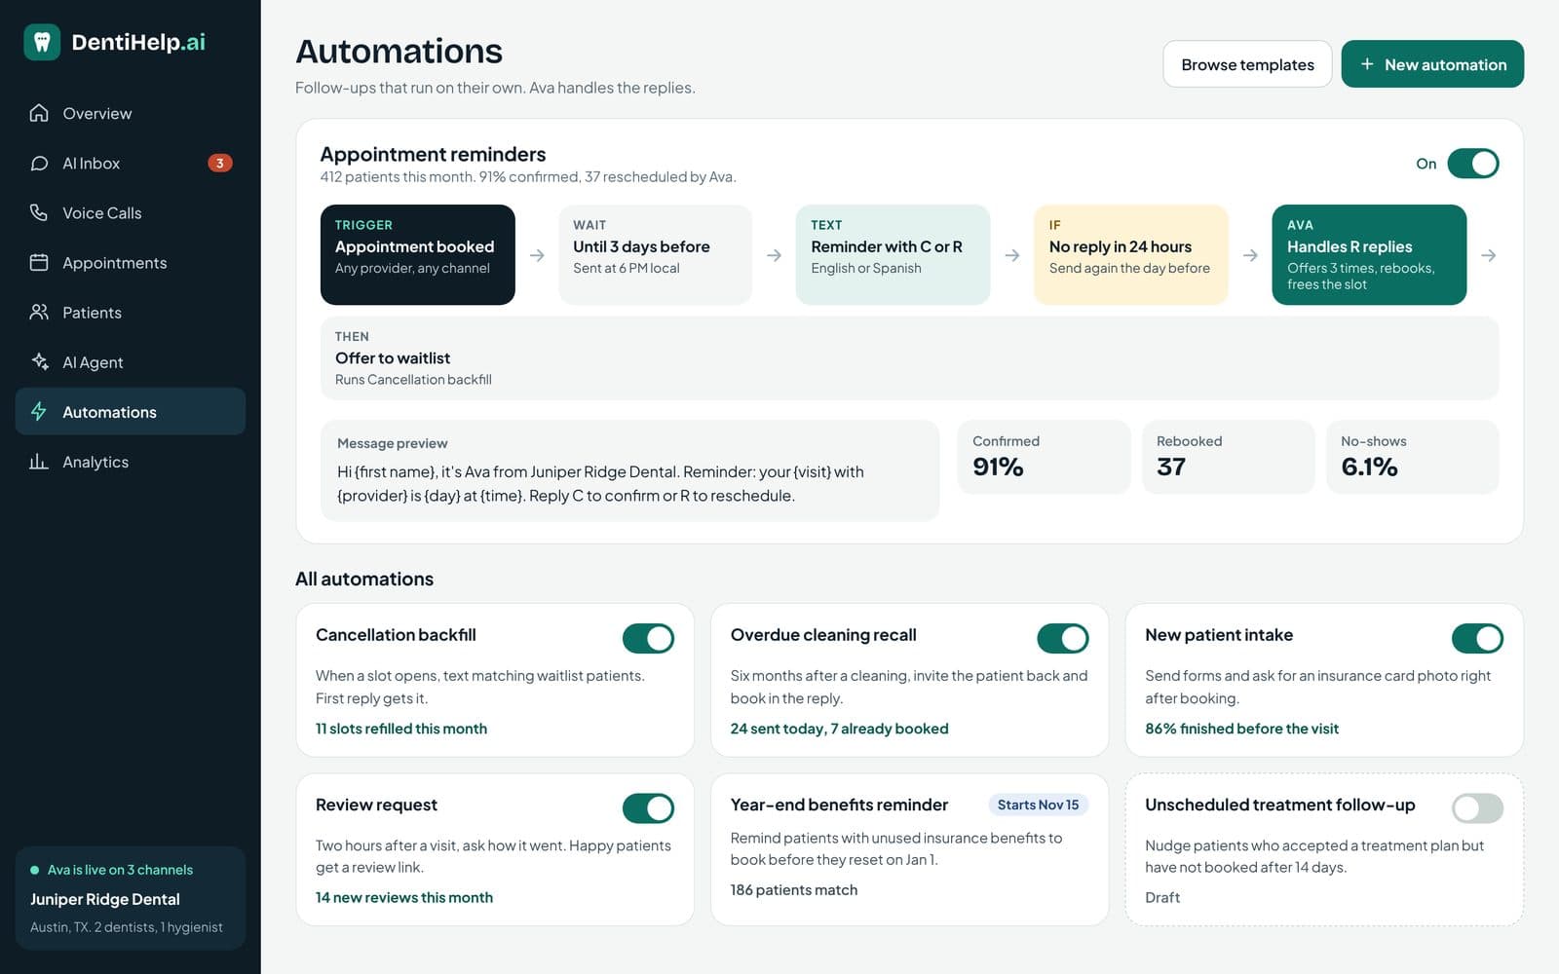Open the Overview page
The height and width of the screenshot is (974, 1559).
coord(131,113)
